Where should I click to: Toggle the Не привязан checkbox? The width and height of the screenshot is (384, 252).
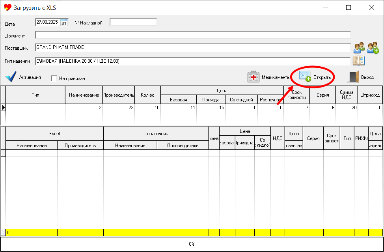(x=54, y=78)
